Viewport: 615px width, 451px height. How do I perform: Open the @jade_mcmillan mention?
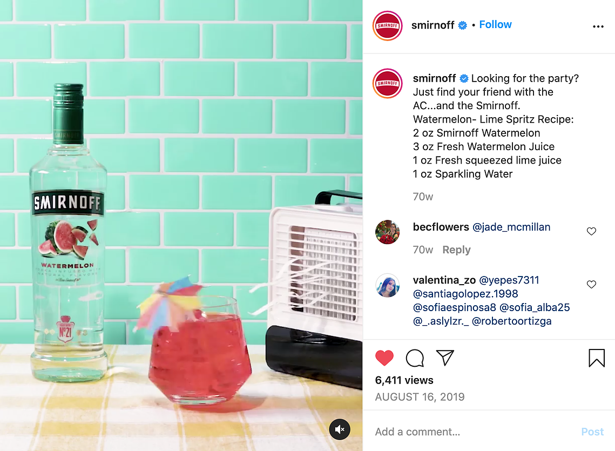(x=511, y=227)
